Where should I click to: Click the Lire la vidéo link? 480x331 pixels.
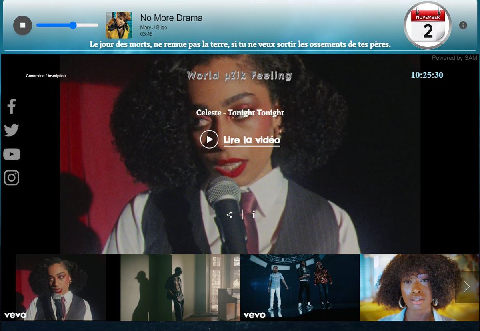pos(252,140)
